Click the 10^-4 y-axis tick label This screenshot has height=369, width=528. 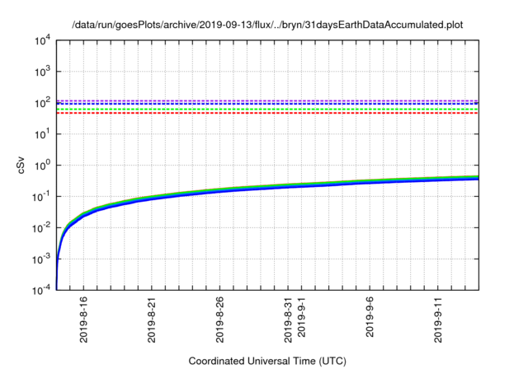pos(41,289)
